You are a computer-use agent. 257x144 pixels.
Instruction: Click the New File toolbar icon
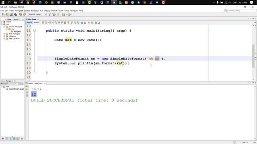(3, 14)
